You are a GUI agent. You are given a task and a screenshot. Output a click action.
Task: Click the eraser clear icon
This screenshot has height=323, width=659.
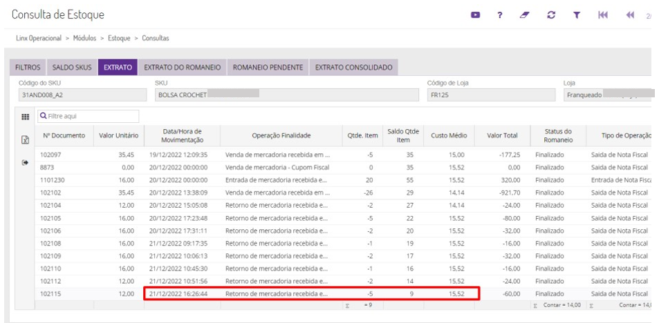(x=525, y=15)
